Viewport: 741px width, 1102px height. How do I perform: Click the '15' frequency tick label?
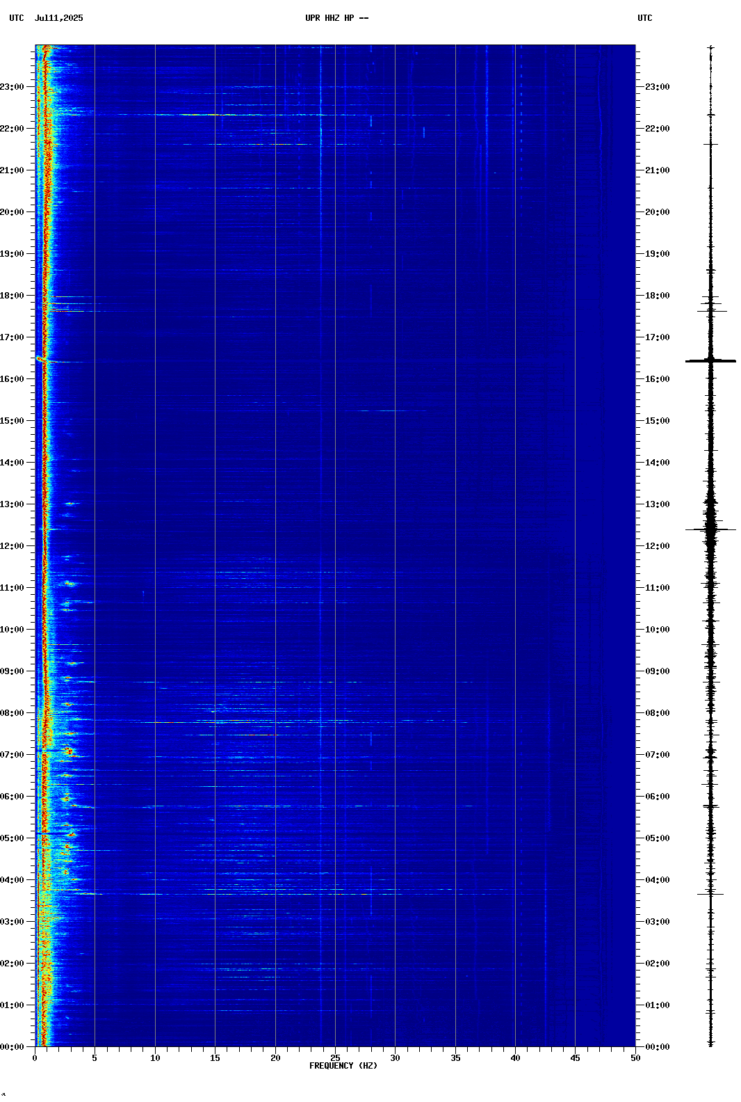(215, 1058)
